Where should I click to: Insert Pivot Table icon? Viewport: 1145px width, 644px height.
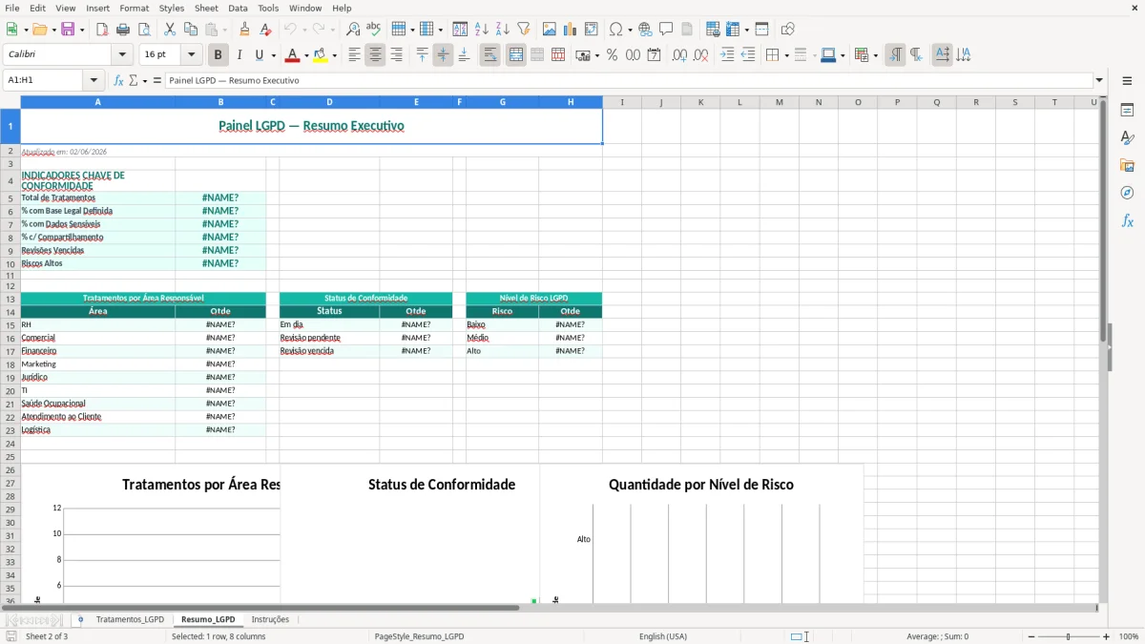[592, 30]
